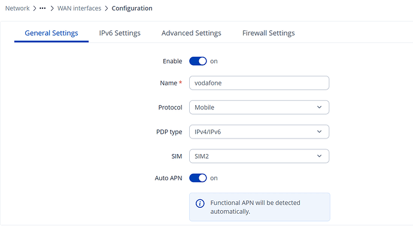The width and height of the screenshot is (413, 234).
Task: Toggle the Enable switch off
Action: 198,61
